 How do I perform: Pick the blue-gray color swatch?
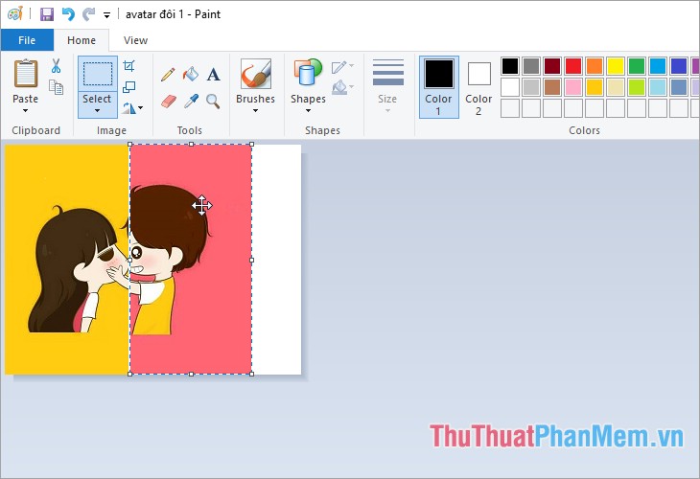pos(679,87)
